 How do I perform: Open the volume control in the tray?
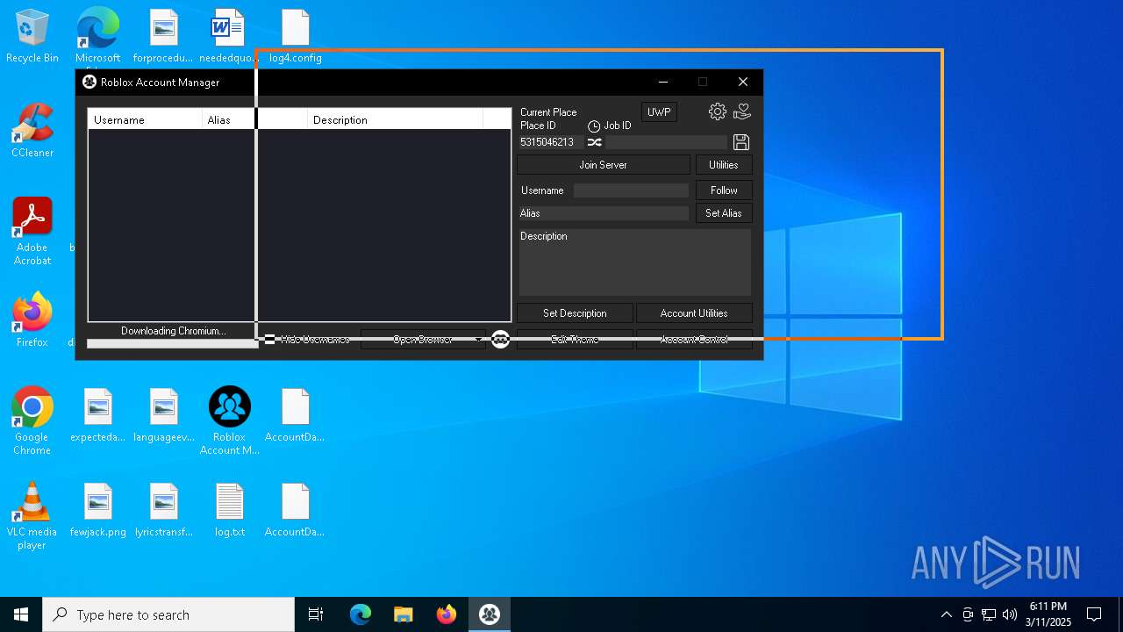click(x=1010, y=614)
